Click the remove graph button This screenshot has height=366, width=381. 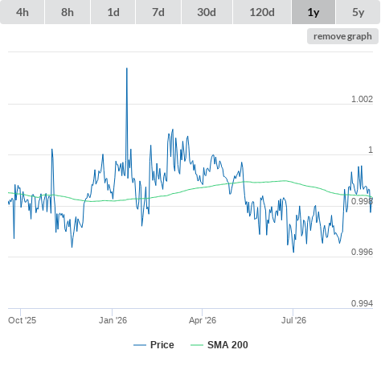(342, 36)
